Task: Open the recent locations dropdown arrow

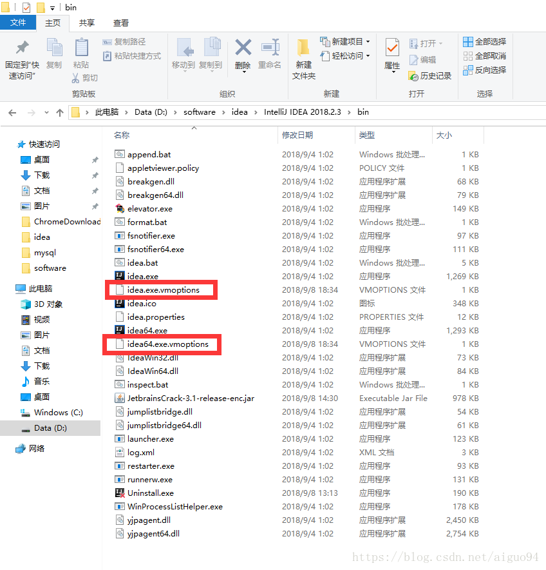Action: [46, 113]
